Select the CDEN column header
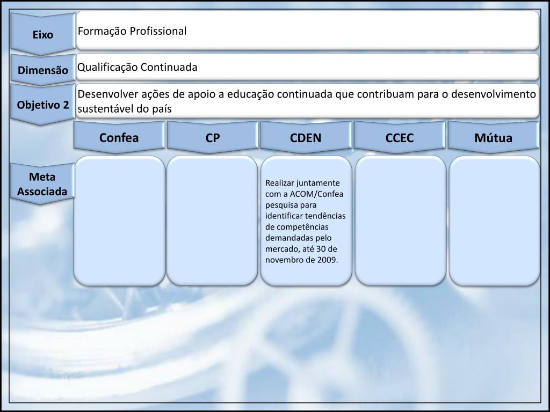Viewport: 550px width, 412px height. pos(306,137)
